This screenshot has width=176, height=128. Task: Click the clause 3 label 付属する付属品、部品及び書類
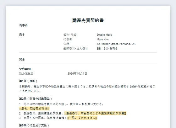44,118
